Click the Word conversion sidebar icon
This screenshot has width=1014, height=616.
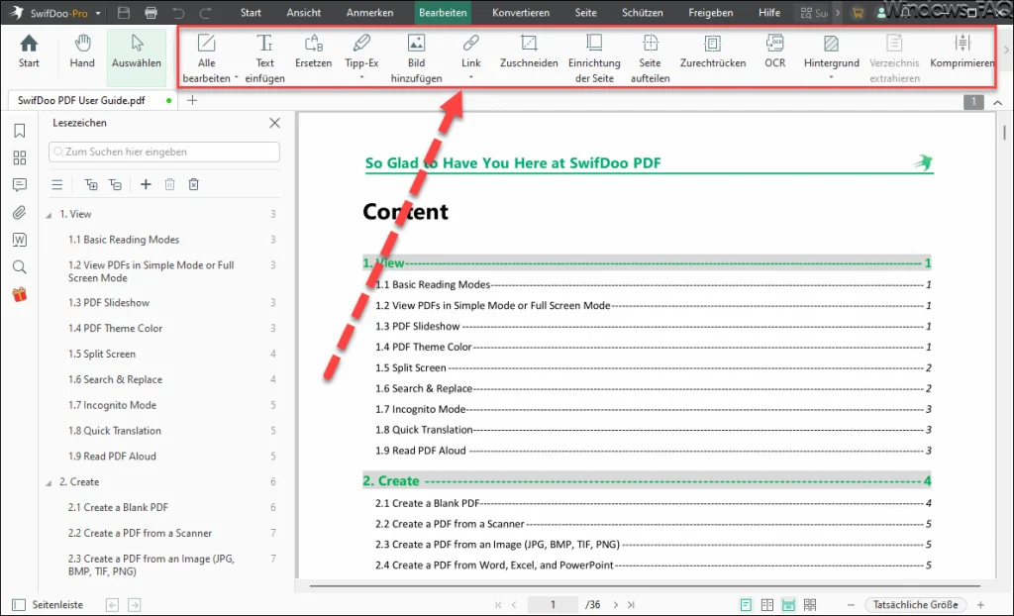[20, 240]
